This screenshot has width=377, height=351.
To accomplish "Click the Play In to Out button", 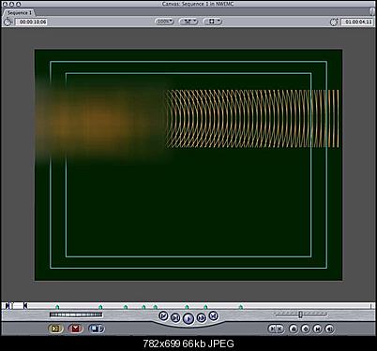I will tap(175, 318).
